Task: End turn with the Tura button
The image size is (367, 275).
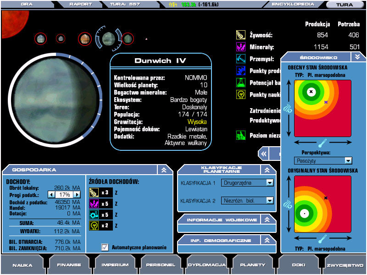Action: pos(345,5)
